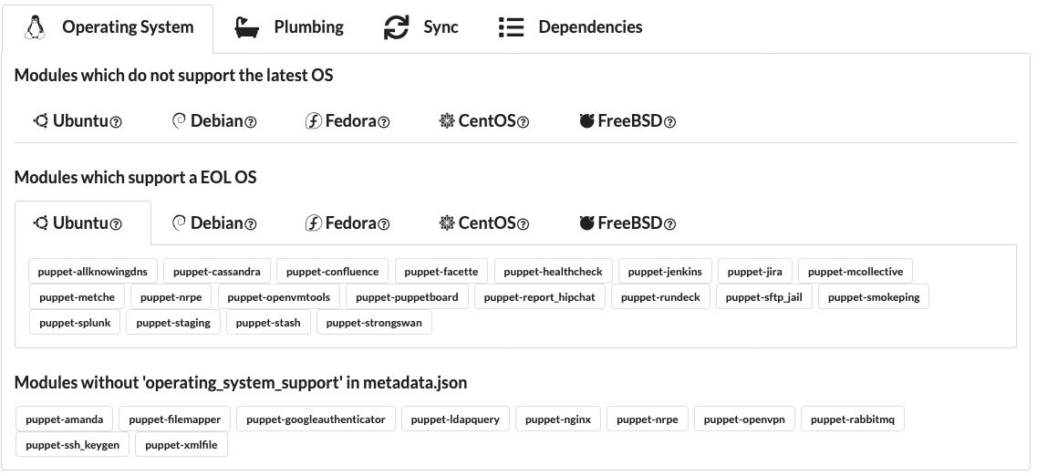Click Ubuntu logo icon in EOL OS section
1037x476 pixels.
click(41, 222)
